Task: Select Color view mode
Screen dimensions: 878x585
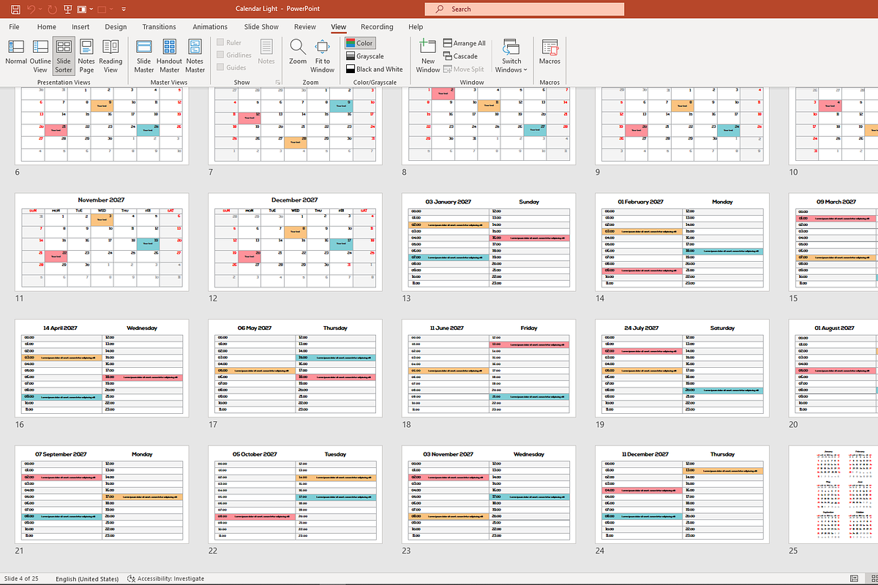Action: coord(359,43)
